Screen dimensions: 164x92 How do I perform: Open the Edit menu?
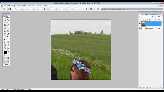[8, 6]
